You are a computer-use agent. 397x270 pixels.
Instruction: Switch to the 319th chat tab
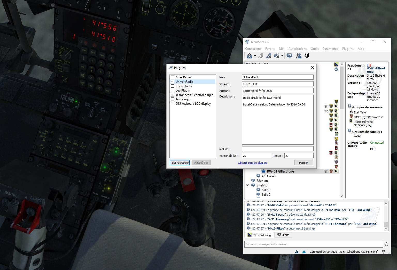(283, 235)
